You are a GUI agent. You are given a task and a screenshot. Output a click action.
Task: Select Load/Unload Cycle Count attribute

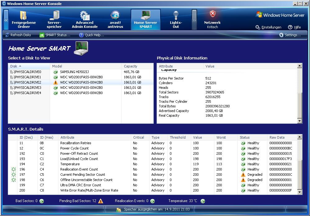pyautogui.click(x=153, y=159)
